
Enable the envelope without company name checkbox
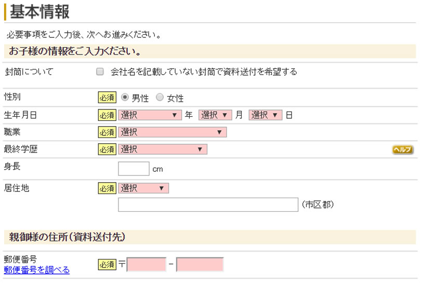tap(100, 72)
